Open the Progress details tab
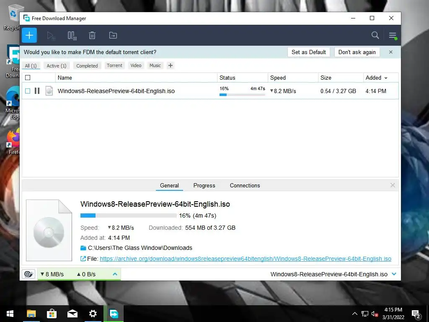This screenshot has width=429, height=322. pos(204,186)
